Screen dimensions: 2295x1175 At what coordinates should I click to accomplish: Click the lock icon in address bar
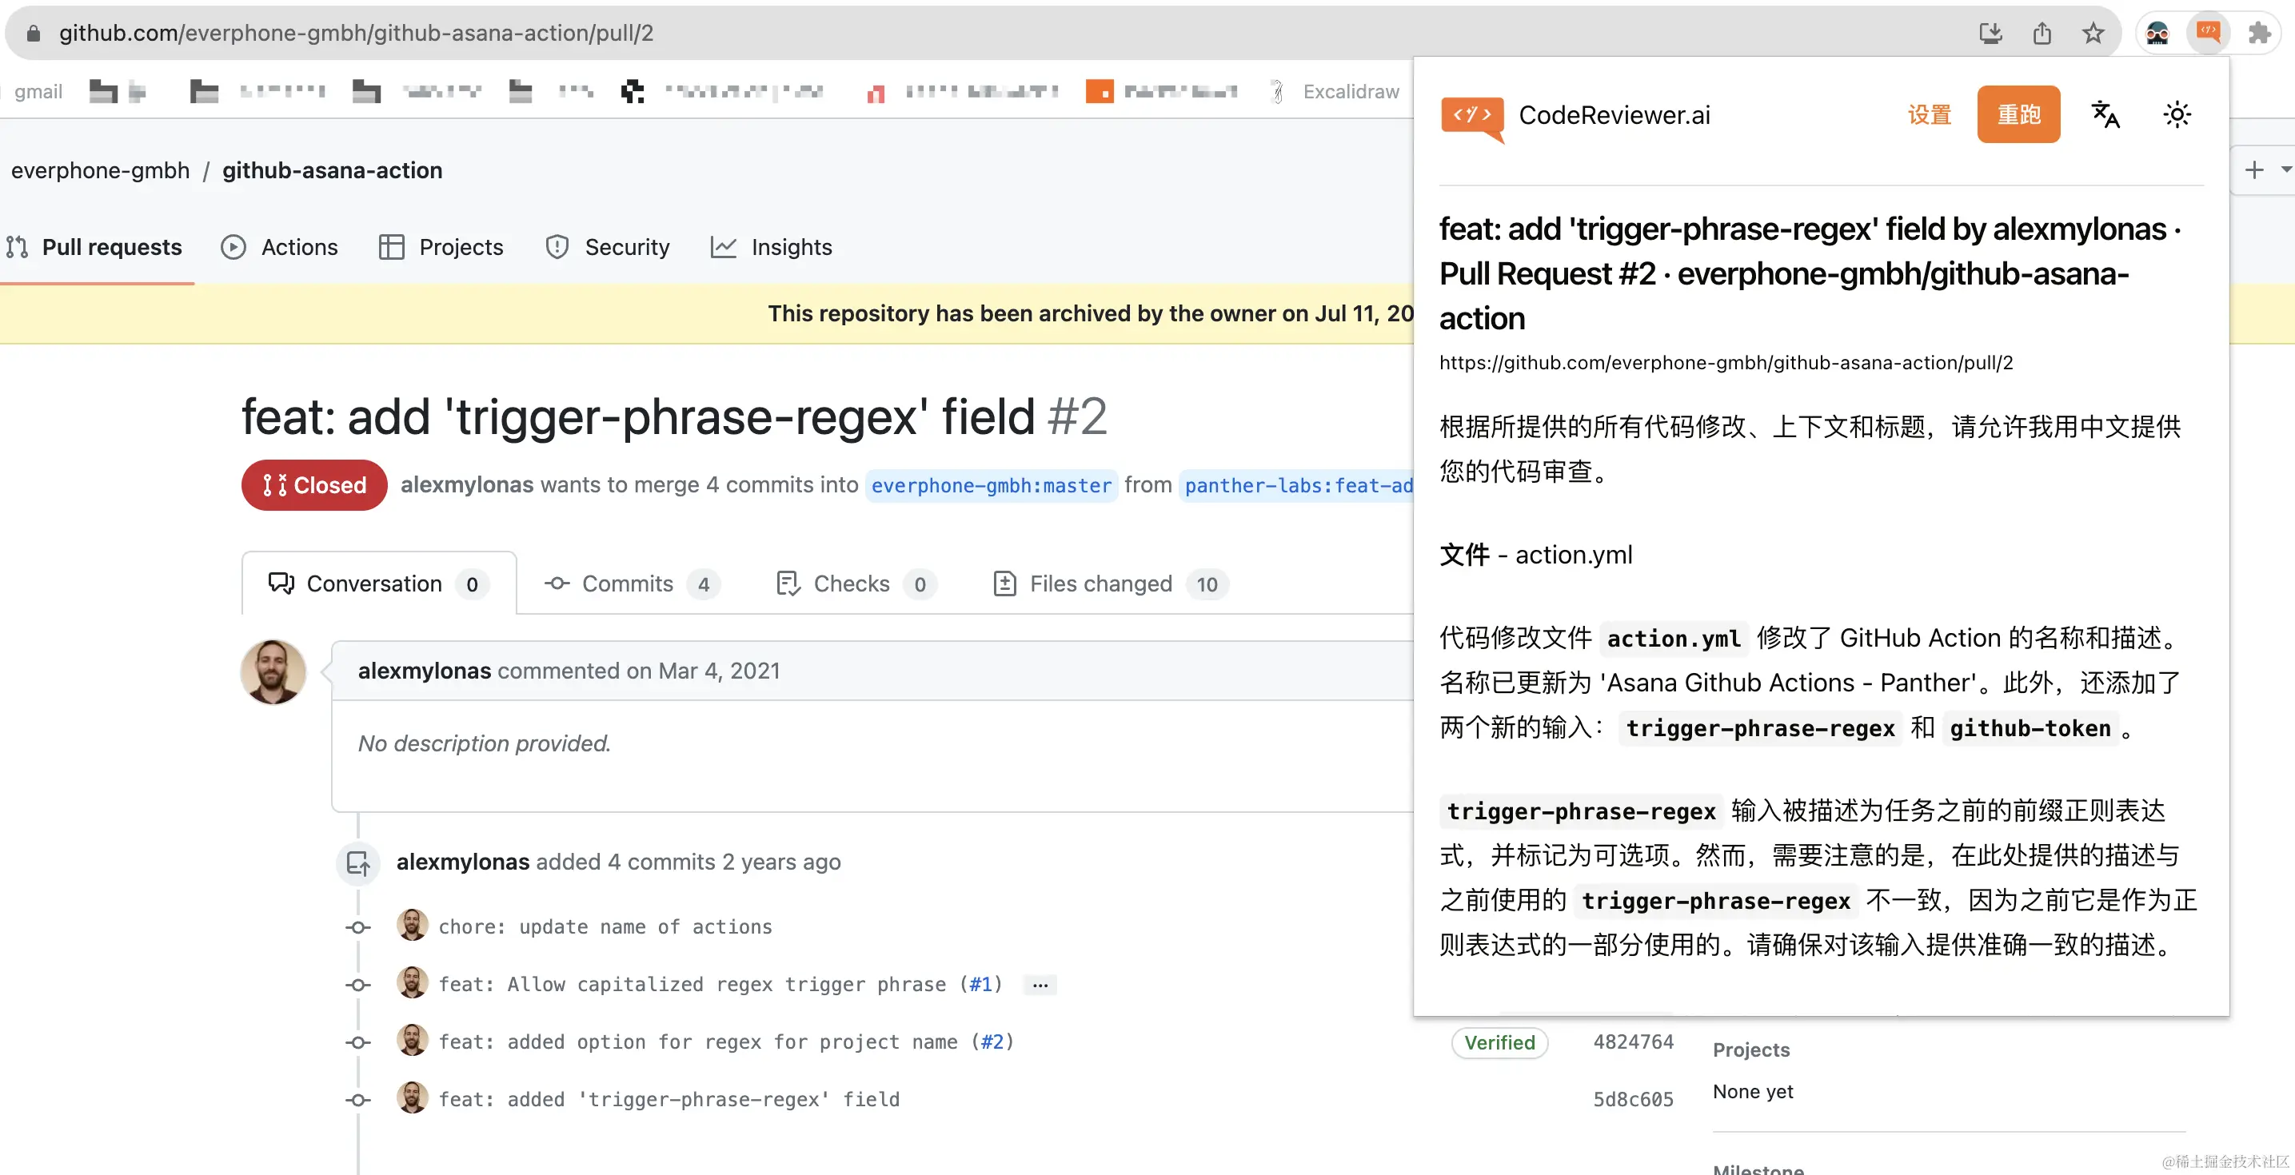coord(34,33)
